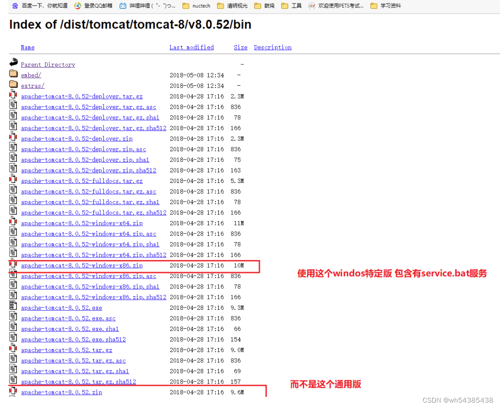Viewport: 500px width, 407px height.
Task: Download apache-tomcat-8.0.52-deployer.zip
Action: pyautogui.click(x=77, y=139)
